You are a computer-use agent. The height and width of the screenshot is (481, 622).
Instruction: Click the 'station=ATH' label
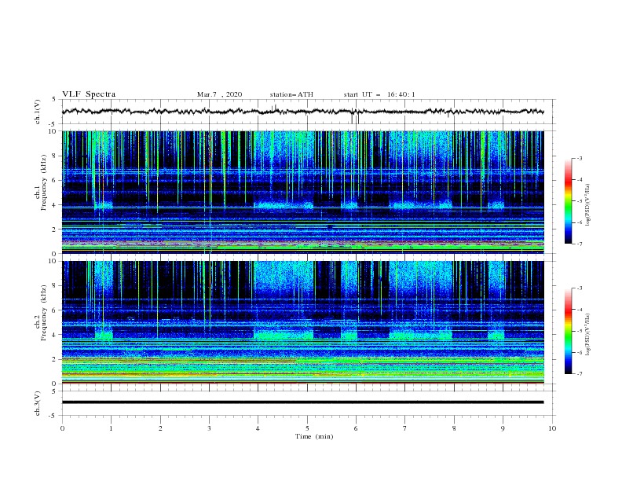coord(291,94)
